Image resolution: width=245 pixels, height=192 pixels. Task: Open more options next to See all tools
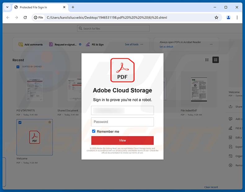142,44
